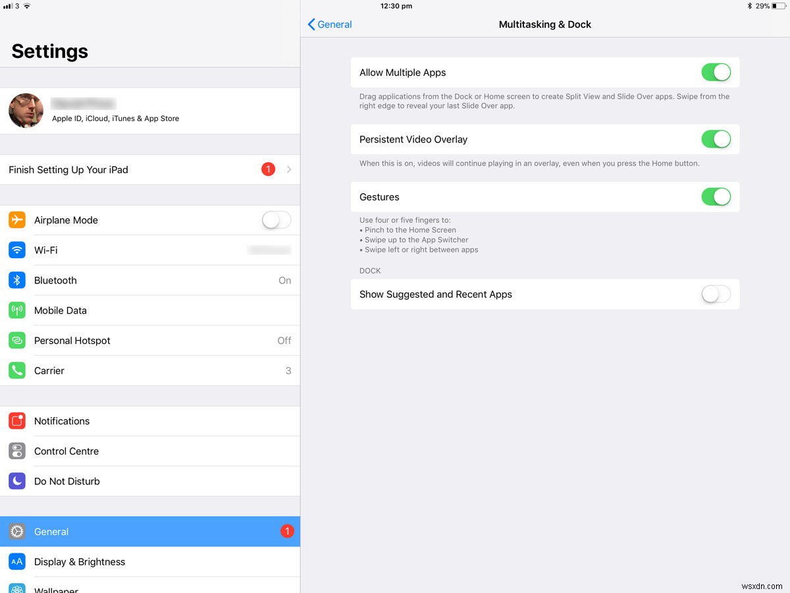Open Mobile Data antenna icon
790x593 pixels.
(17, 310)
